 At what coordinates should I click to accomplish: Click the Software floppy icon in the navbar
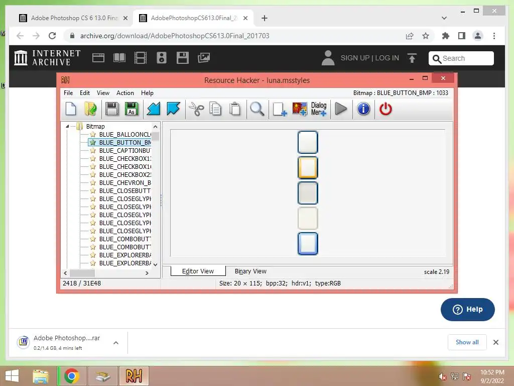(x=183, y=58)
